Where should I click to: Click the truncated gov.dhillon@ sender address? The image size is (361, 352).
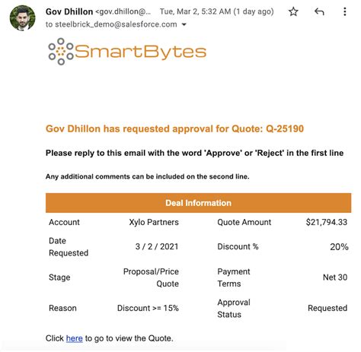pyautogui.click(x=123, y=11)
